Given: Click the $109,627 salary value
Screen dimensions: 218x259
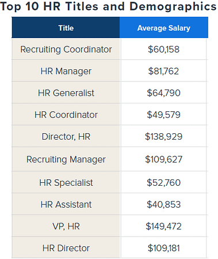Looking at the screenshot, I should [x=163, y=159].
